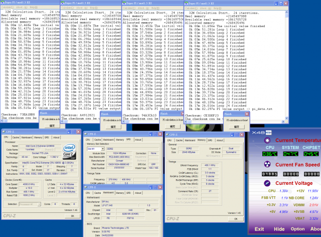Viewport: 321px width, 237px height.
Task: Click Option in the X48 monitor panel
Action: [x=297, y=229]
